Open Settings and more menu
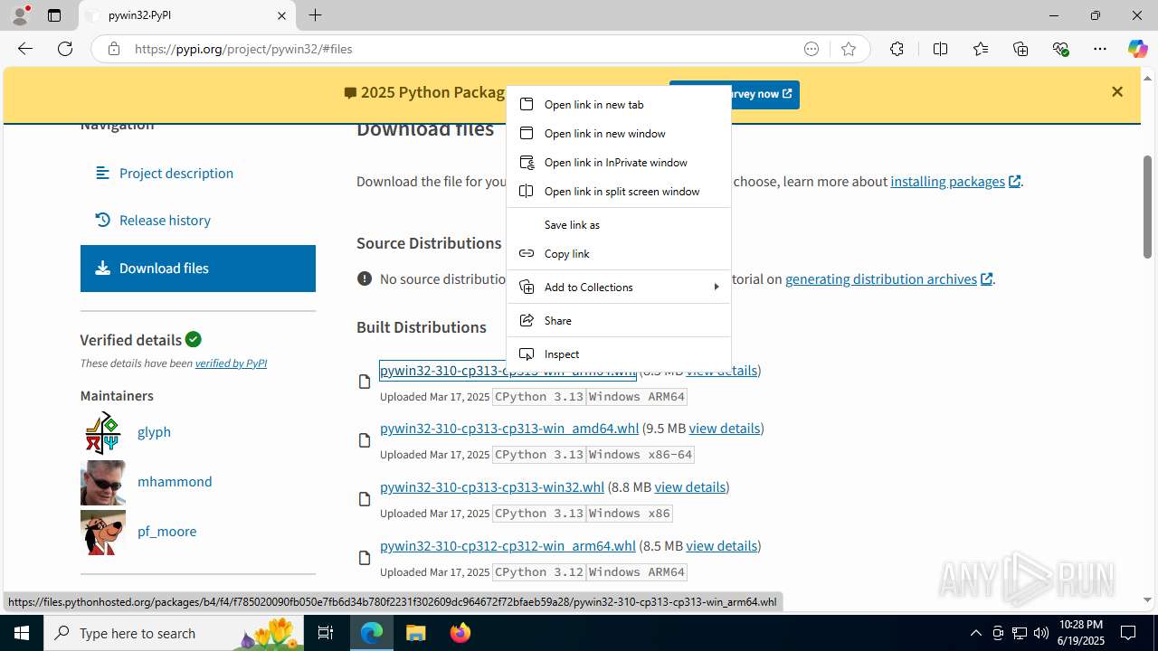 pyautogui.click(x=1100, y=49)
